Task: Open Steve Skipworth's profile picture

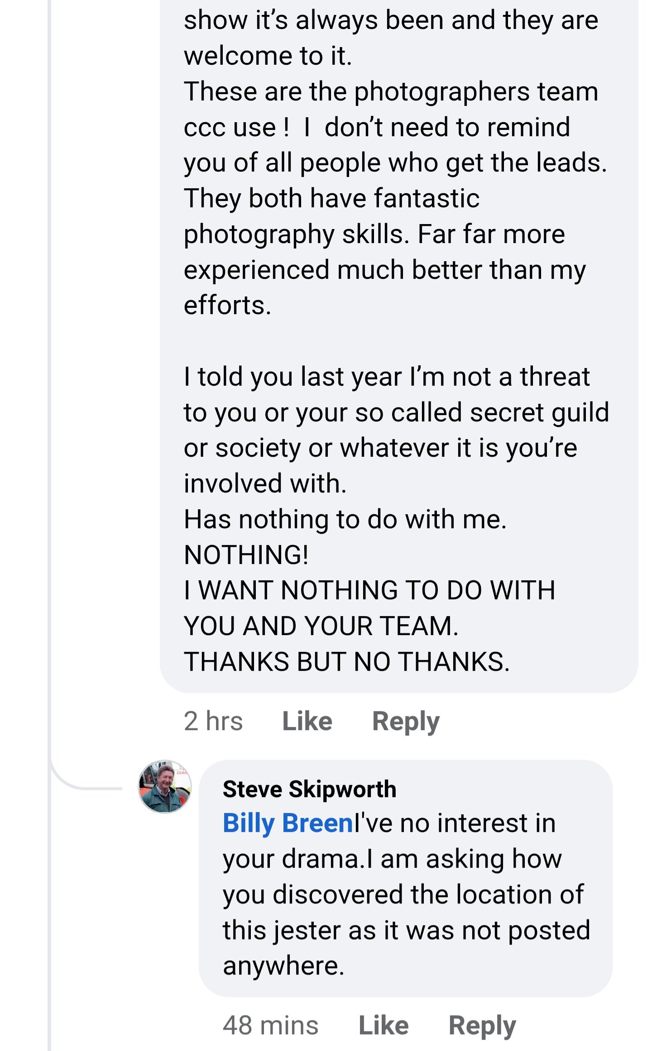Action: click(x=165, y=787)
